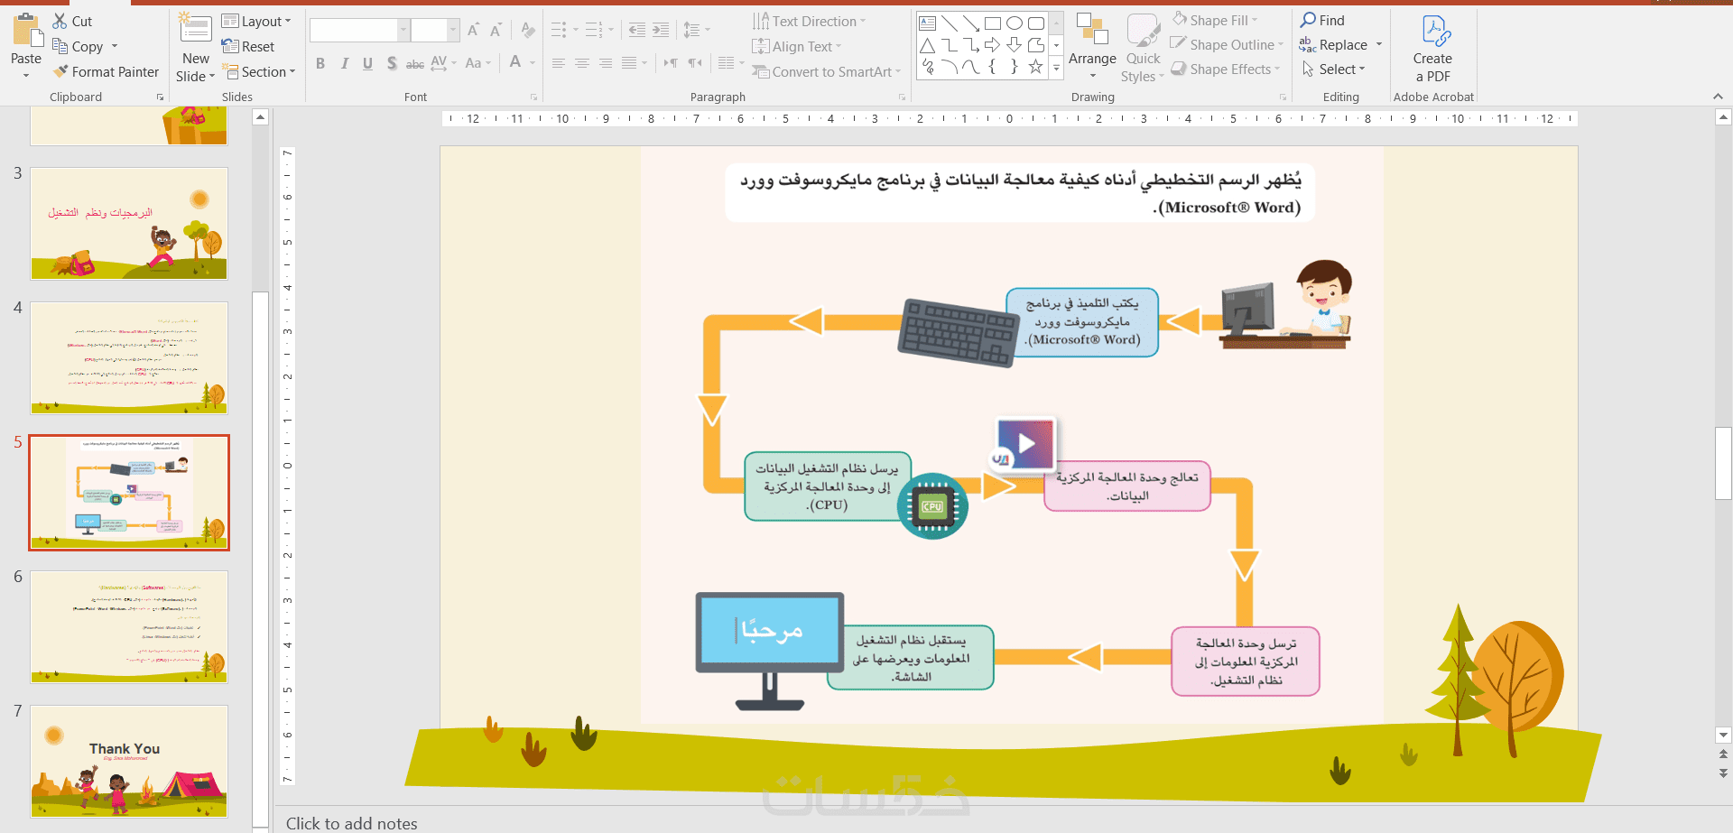Open the Clipboard dialog launcher
Image resolution: width=1733 pixels, height=833 pixels.
(x=161, y=97)
